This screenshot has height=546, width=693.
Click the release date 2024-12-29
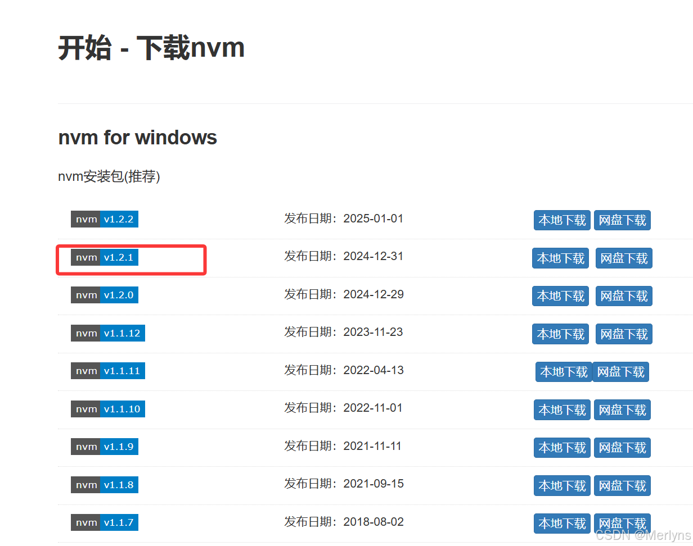[373, 294]
